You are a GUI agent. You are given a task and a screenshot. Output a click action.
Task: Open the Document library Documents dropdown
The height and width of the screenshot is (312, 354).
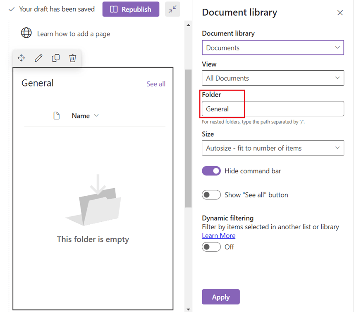point(273,48)
